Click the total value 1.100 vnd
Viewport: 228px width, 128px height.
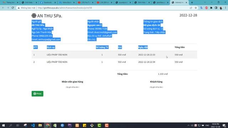click(163, 74)
